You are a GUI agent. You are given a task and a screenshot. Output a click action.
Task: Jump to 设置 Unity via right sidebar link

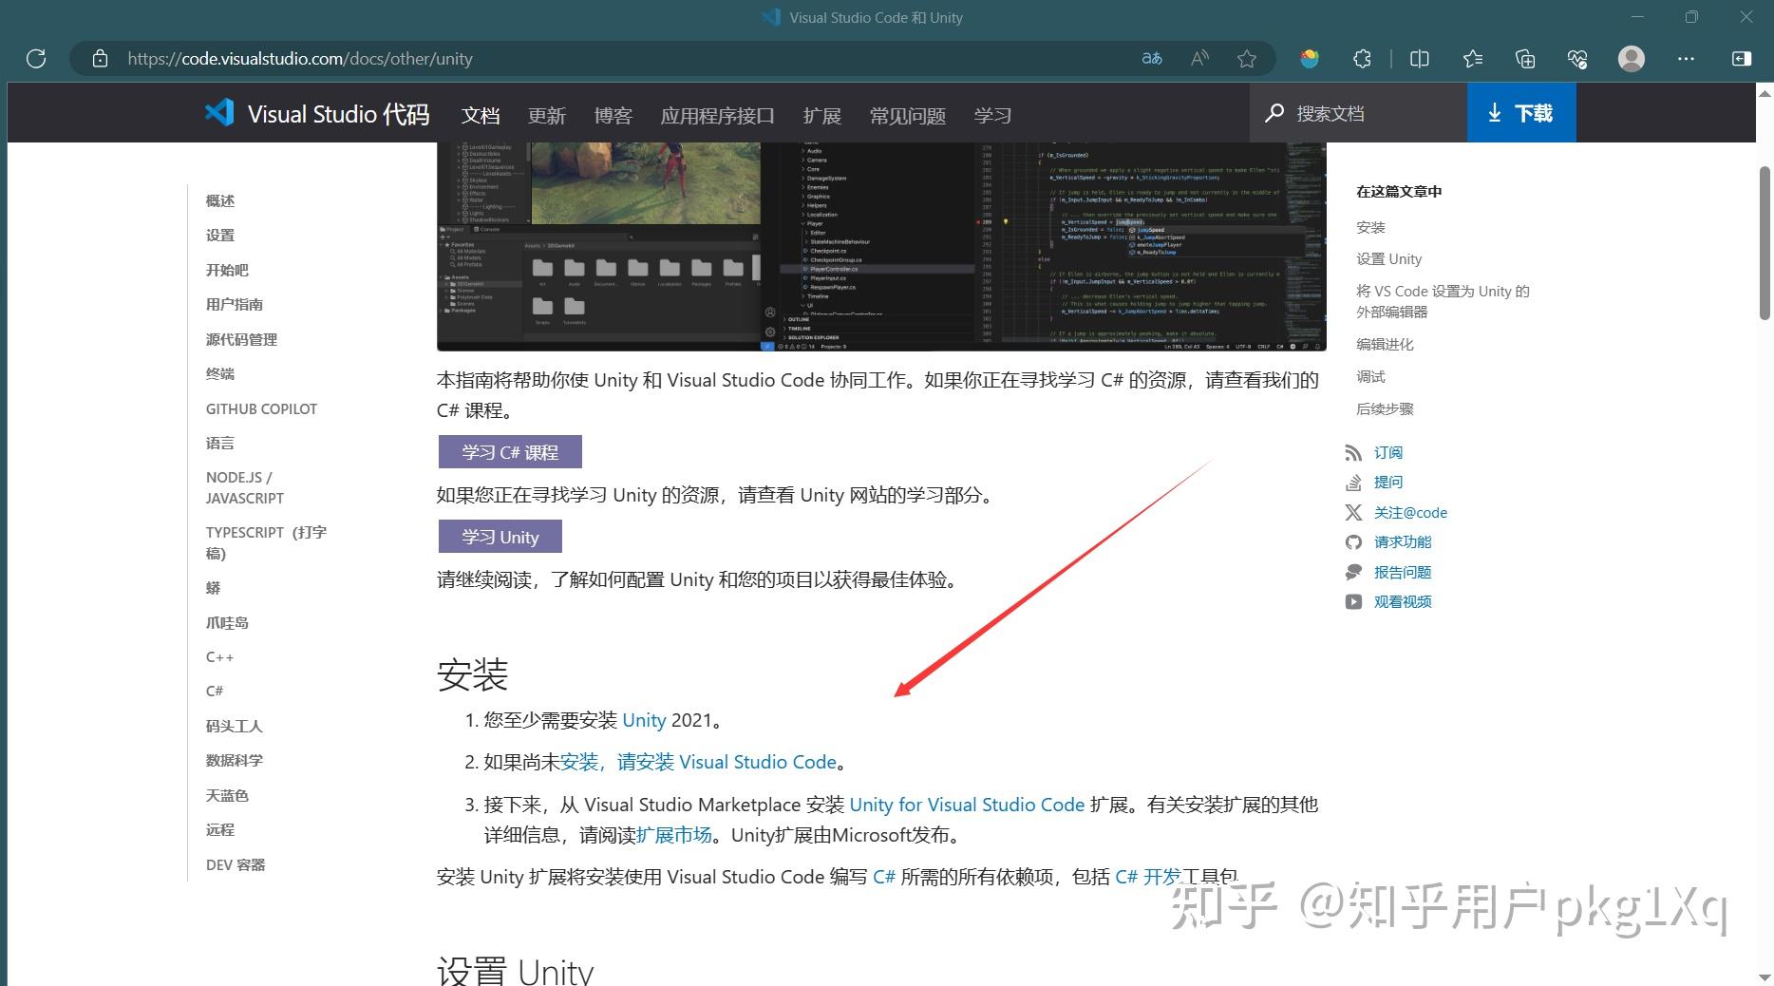[1389, 258]
